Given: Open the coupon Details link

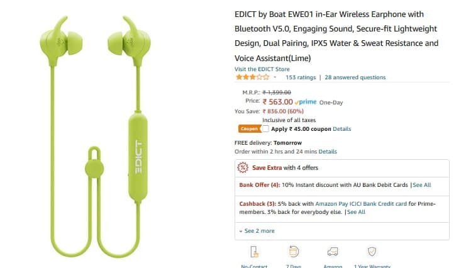Looking at the screenshot, I should click(x=342, y=129).
